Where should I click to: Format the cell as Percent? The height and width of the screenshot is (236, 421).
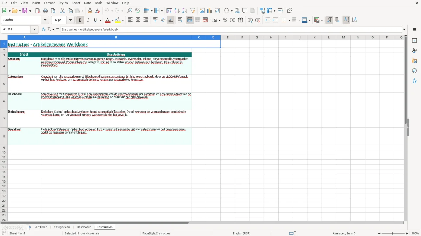(x=225, y=20)
